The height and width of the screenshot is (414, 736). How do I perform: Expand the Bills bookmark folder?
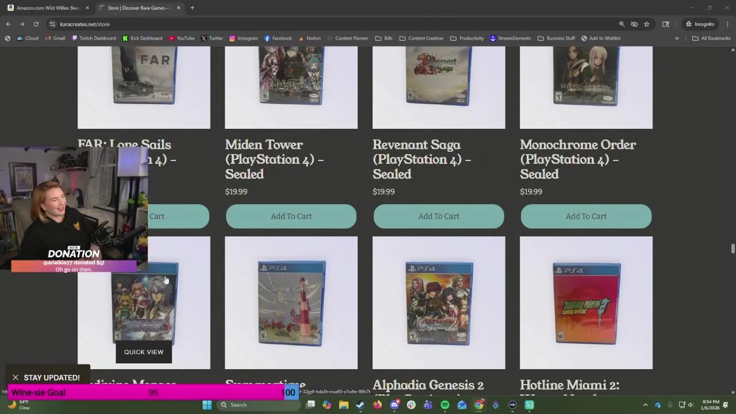point(384,39)
